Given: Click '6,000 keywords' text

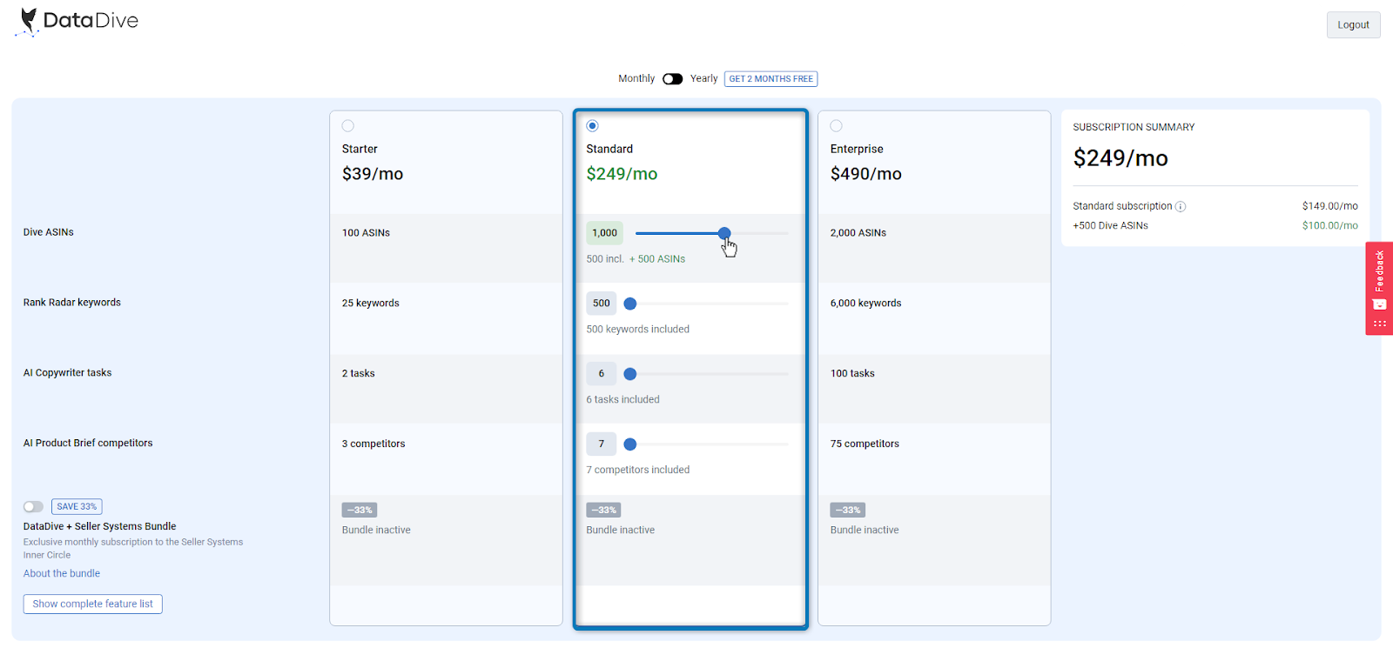Looking at the screenshot, I should click(866, 304).
